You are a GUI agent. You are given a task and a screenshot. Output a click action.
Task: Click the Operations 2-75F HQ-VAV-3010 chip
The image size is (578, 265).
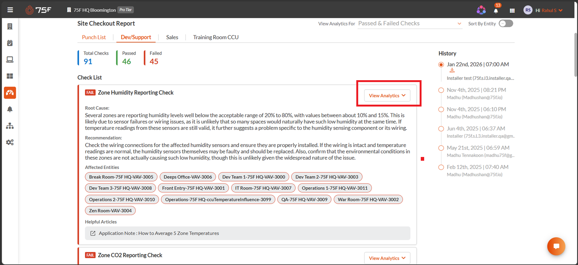122,199
